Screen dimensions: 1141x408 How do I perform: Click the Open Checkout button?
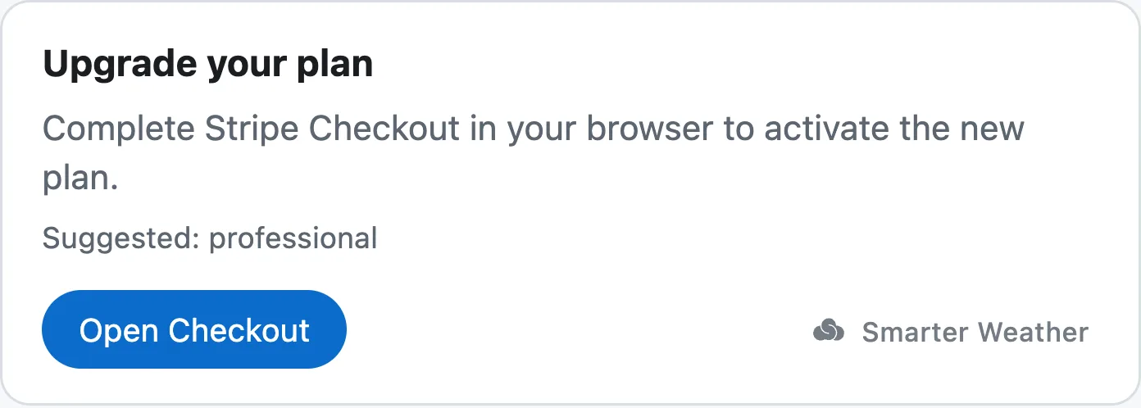[x=194, y=329]
